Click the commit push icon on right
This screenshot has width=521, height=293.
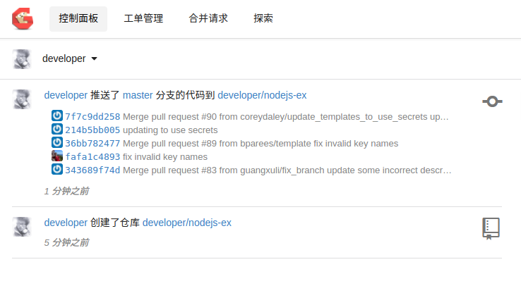pos(491,101)
